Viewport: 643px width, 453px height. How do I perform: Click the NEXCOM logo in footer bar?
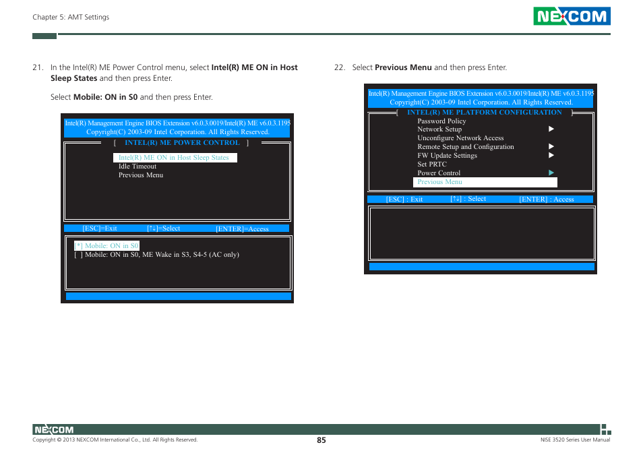click(x=54, y=429)
